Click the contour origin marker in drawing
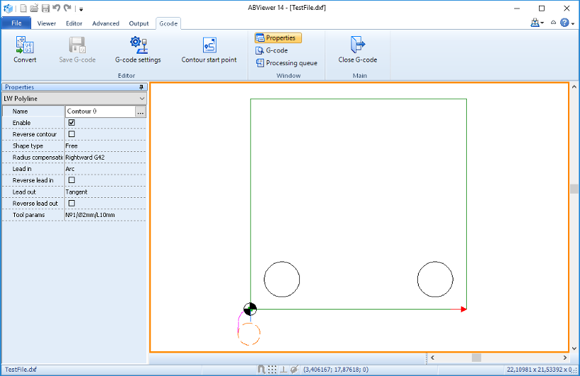Image resolution: width=580 pixels, height=376 pixels. (x=250, y=309)
